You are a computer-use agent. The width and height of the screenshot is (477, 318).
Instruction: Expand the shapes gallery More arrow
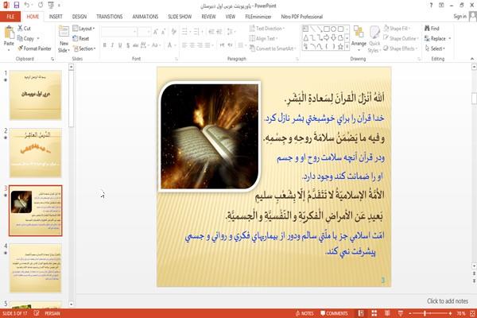click(x=347, y=47)
